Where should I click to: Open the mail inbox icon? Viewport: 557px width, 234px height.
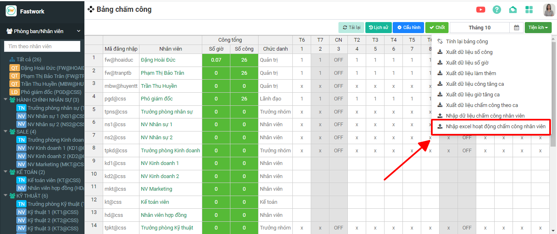(513, 10)
